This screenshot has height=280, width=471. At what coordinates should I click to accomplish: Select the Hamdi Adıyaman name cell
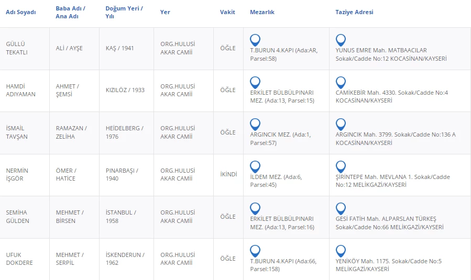click(20, 91)
